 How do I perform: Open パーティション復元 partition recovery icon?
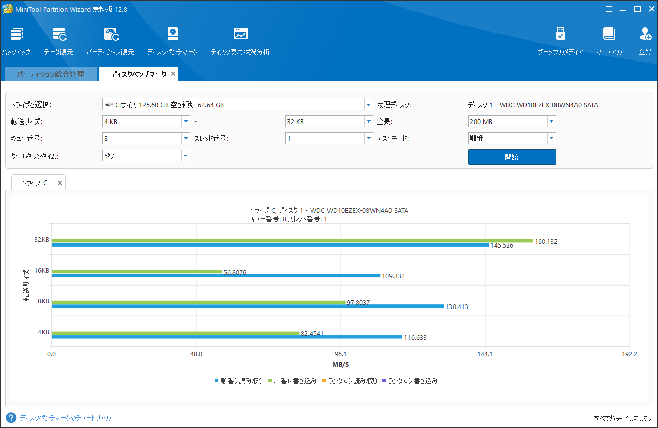pos(111,34)
